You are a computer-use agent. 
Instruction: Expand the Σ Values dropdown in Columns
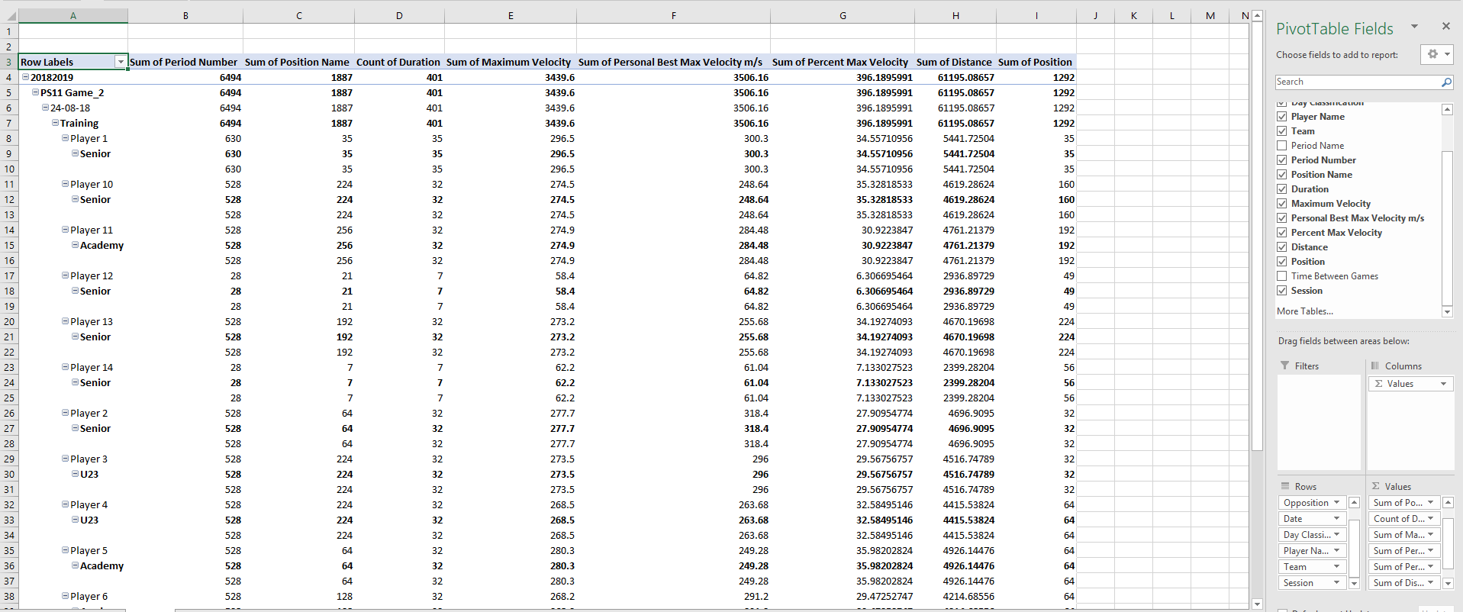(1443, 384)
